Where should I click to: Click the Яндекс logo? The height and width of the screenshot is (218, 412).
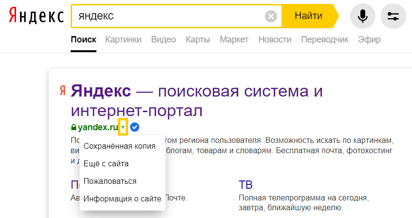tap(36, 16)
